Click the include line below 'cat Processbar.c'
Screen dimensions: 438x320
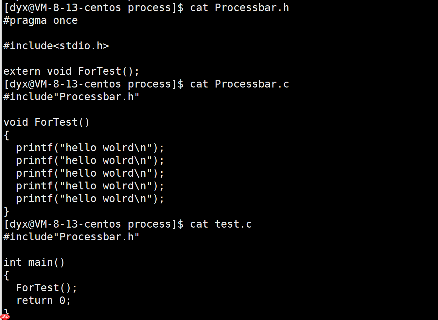pyautogui.click(x=71, y=97)
